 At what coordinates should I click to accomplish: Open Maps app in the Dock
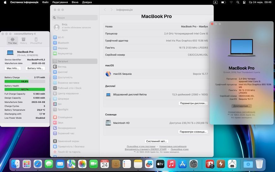[x=71, y=164]
